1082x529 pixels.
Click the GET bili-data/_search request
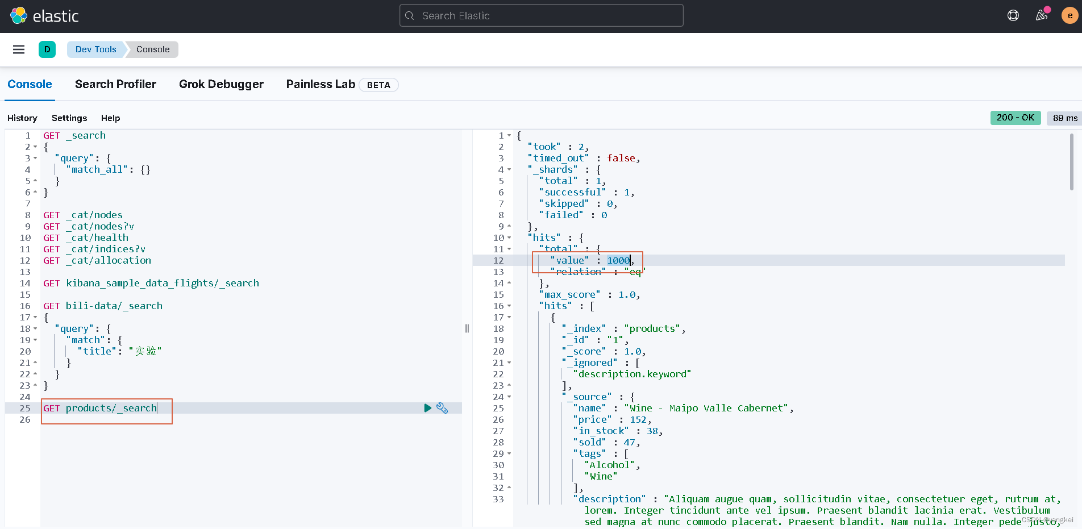(x=103, y=306)
